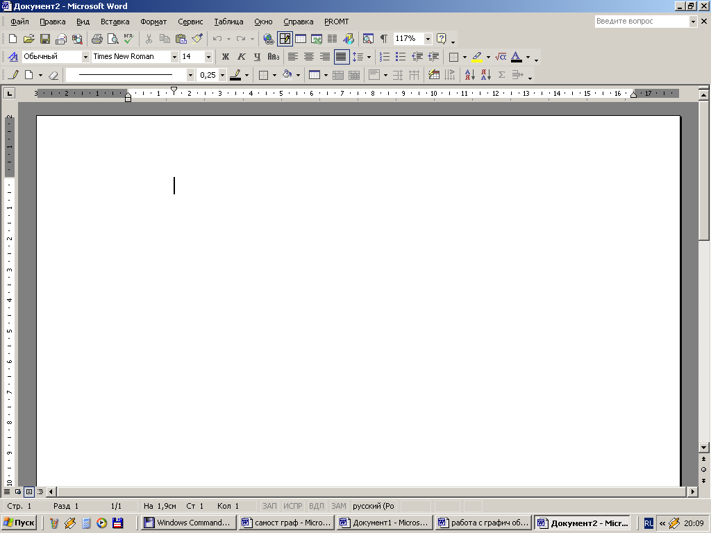Viewport: 711px width, 533px height.
Task: Switch to самост граф Word window
Action: point(287,523)
